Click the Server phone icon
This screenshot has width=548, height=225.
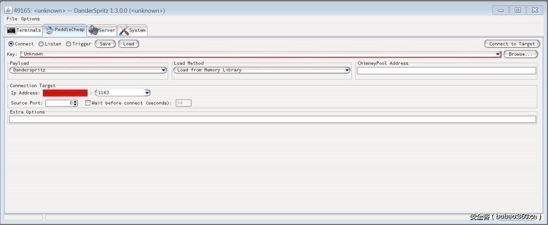(93, 30)
